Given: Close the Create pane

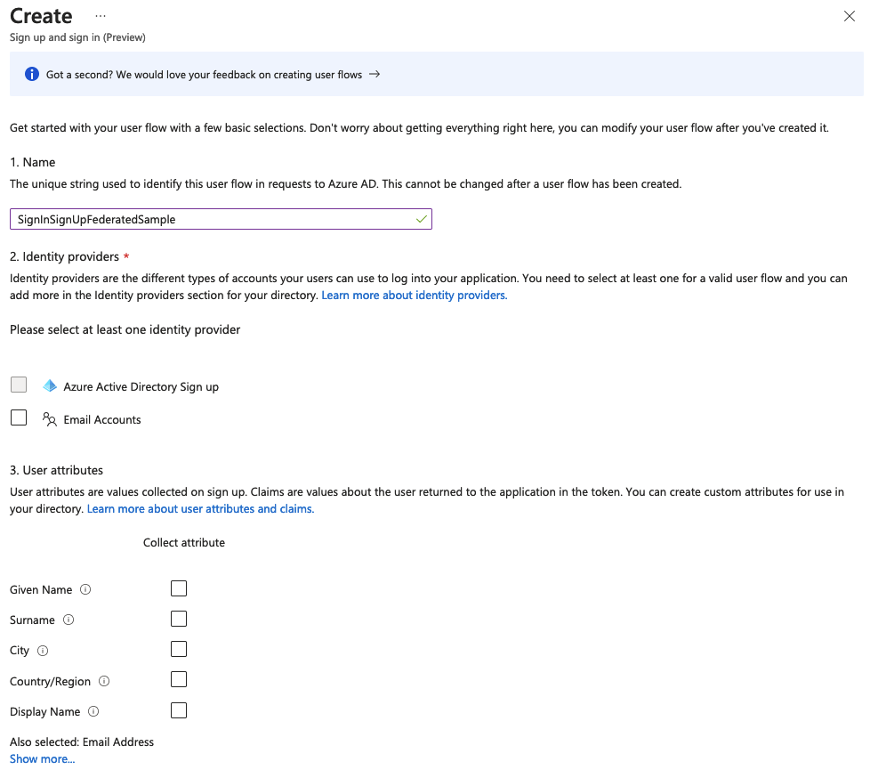Looking at the screenshot, I should [x=849, y=16].
